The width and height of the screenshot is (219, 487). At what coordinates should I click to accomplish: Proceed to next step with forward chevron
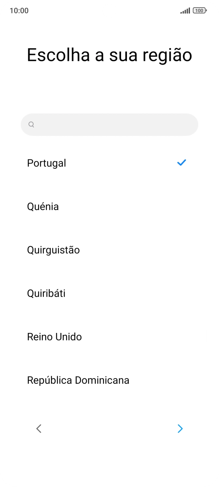[180, 429]
